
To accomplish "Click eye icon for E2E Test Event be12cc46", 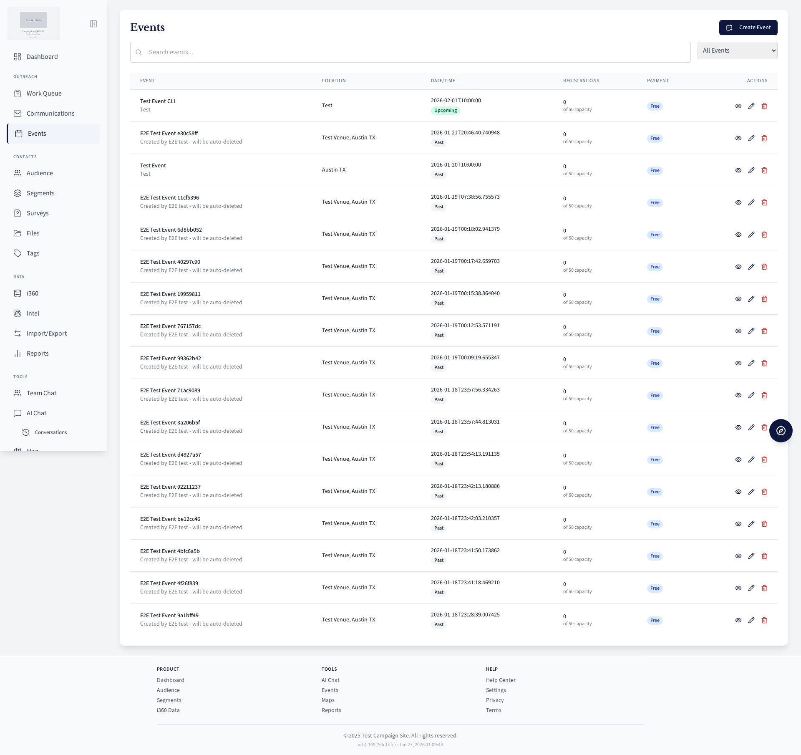I will tap(738, 524).
